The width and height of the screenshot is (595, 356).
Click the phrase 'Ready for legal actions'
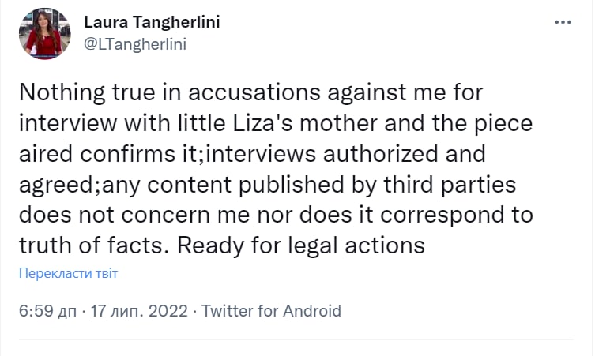click(300, 245)
